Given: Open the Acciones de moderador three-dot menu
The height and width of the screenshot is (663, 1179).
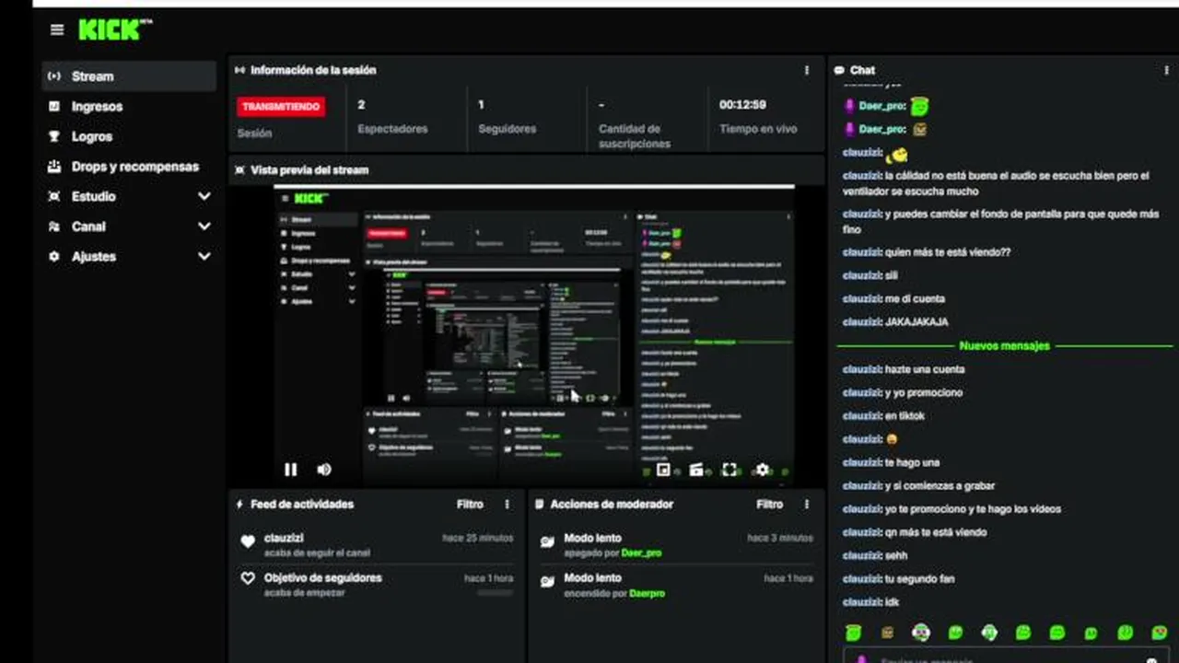Looking at the screenshot, I should click(x=807, y=505).
